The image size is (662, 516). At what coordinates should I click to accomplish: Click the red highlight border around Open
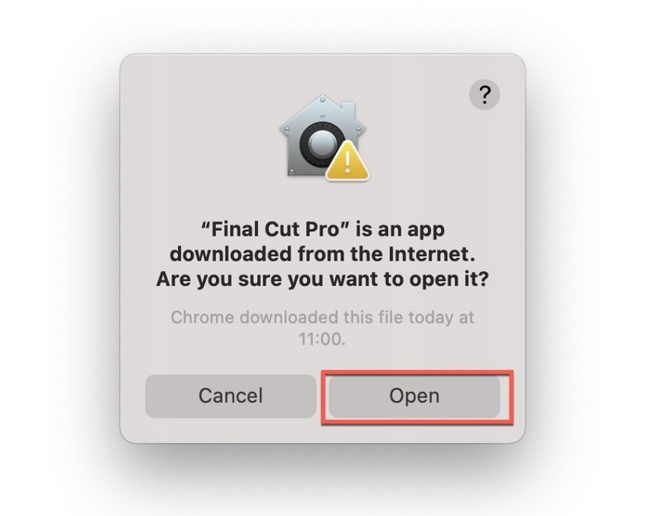point(417,372)
